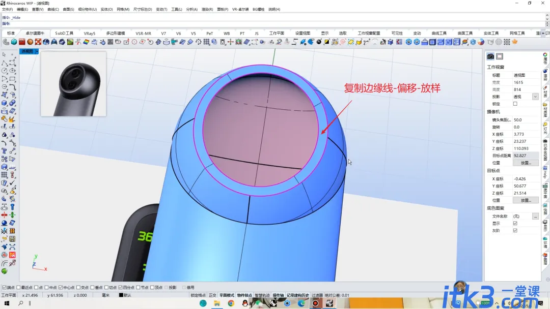Viewport: 550px width, 309px height.
Task: Uncheck the 端点 object snap
Action: click(x=5, y=288)
